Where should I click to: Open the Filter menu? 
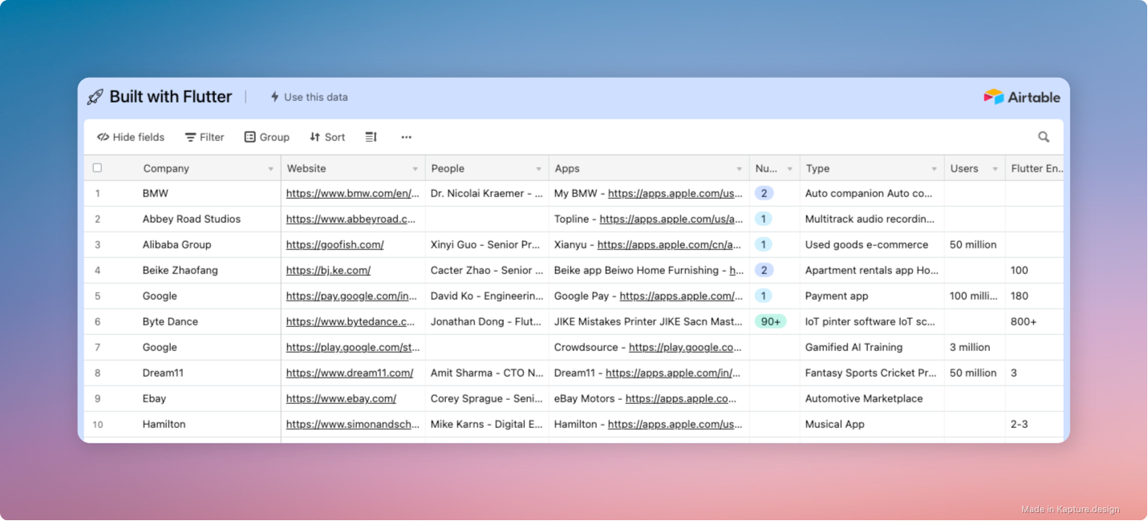pos(205,137)
